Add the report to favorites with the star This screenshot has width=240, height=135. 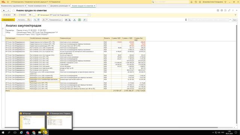[x=13, y=10]
